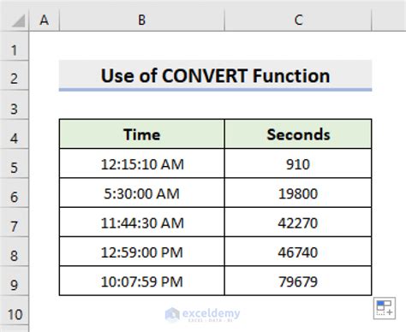Select the Time header cell
The width and height of the screenshot is (406, 332).
coord(142,134)
